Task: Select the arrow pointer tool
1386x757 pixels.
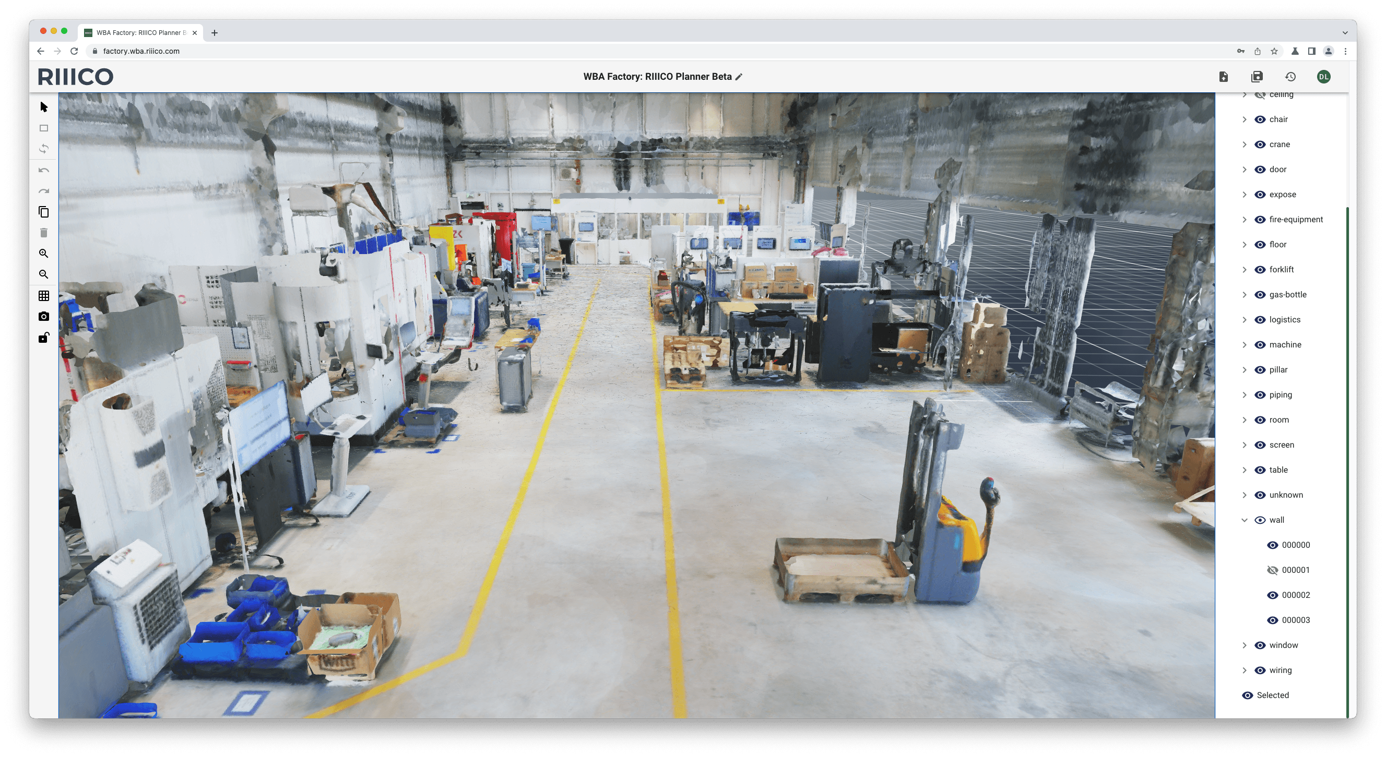Action: click(43, 107)
